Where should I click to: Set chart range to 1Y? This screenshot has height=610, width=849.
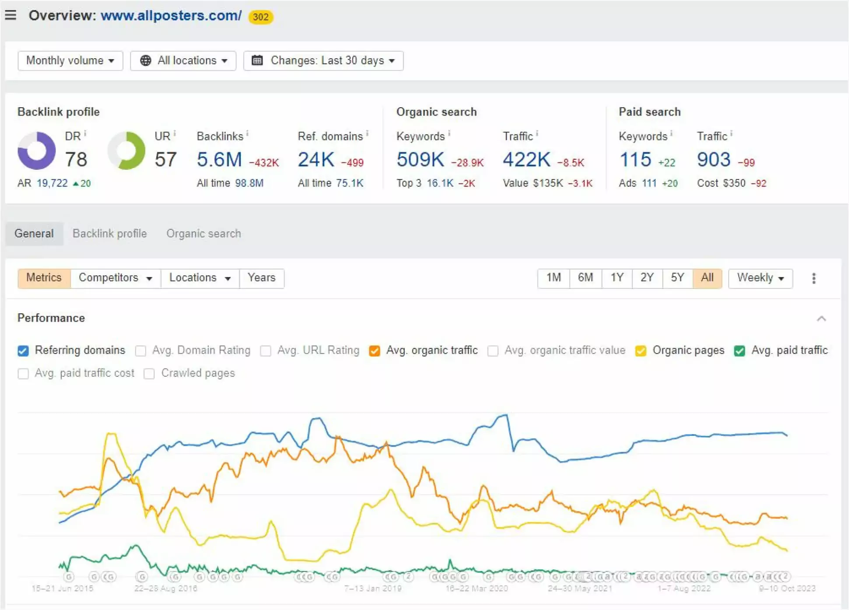[x=617, y=278]
